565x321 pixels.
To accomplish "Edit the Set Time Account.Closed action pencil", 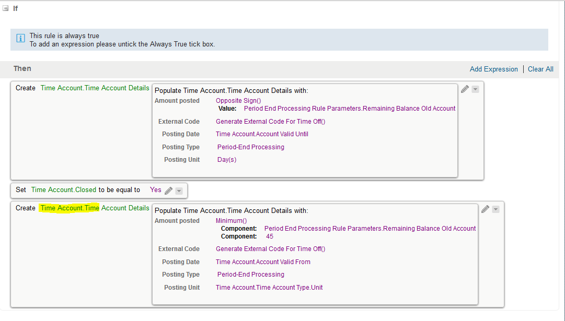I will 169,191.
